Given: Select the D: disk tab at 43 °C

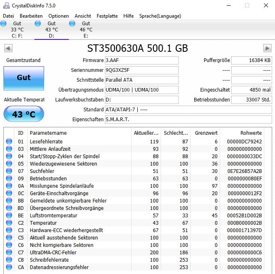Looking at the screenshot, I should click(52, 30).
